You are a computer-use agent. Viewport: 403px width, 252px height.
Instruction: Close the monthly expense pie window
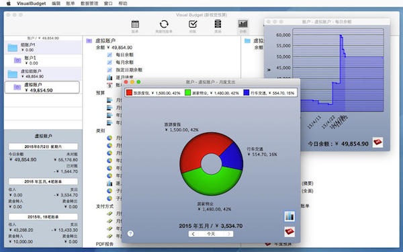point(126,82)
